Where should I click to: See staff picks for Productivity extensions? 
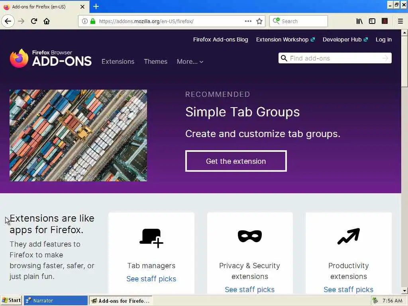(348, 289)
